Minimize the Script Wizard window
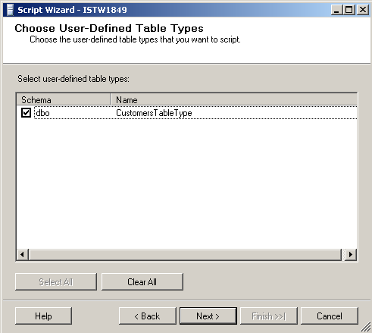The height and width of the screenshot is (333, 372). (337, 10)
